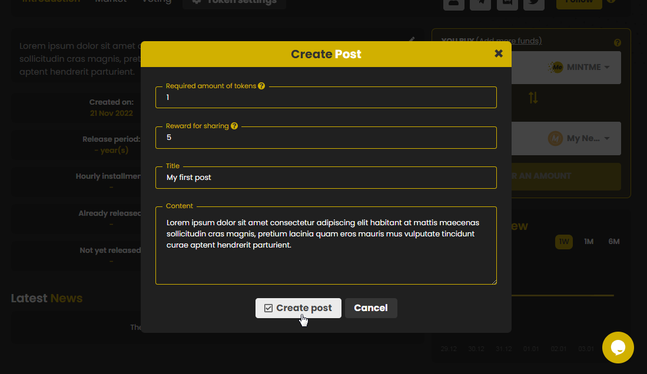Click the help icon in the trade panel
Viewport: 647px width, 374px height.
coord(618,43)
